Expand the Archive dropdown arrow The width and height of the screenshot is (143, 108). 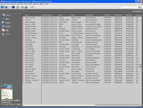[x=12, y=27]
